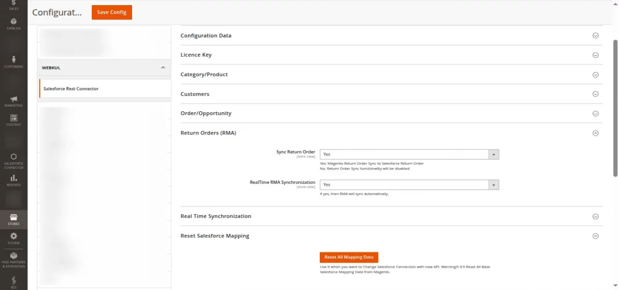Click Reset All Mapping Data button
619x290 pixels.
pyautogui.click(x=349, y=257)
